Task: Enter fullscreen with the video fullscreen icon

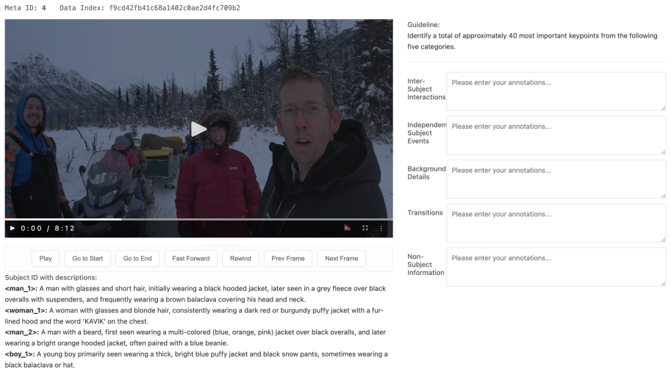Action: pyautogui.click(x=365, y=228)
